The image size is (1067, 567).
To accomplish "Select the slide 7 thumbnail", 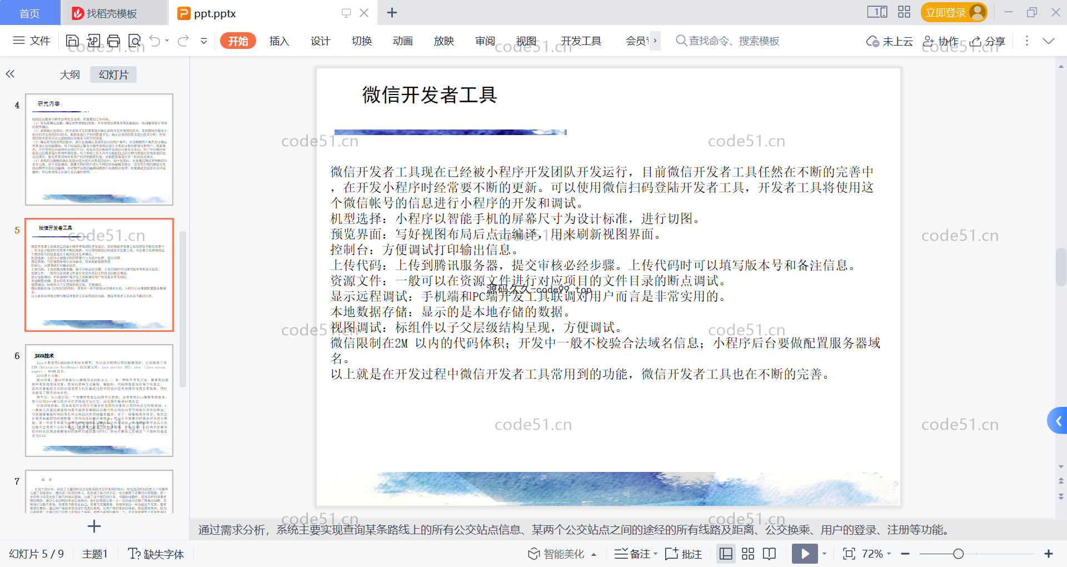I will tap(99, 491).
